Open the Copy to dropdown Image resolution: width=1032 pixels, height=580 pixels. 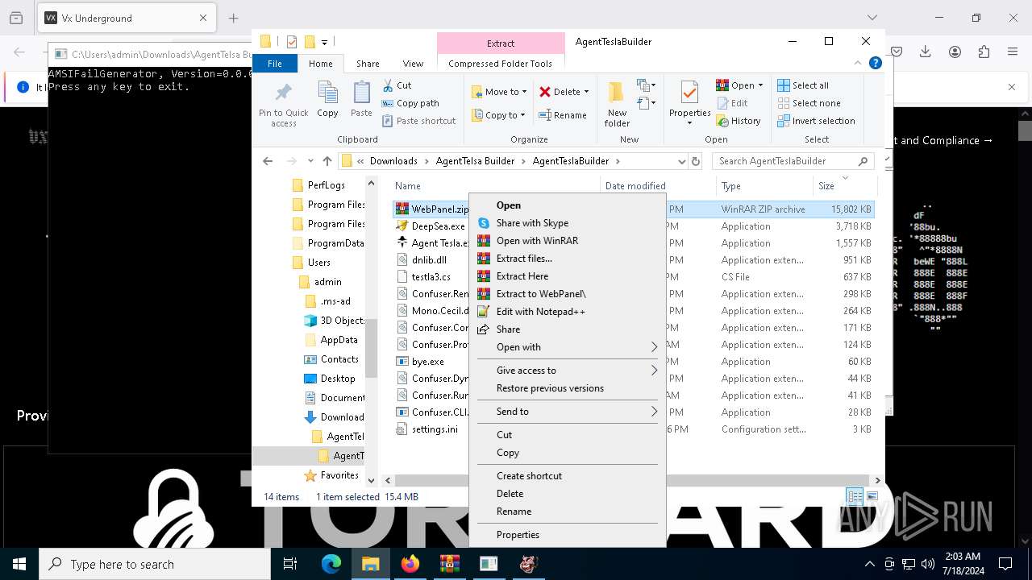click(499, 115)
